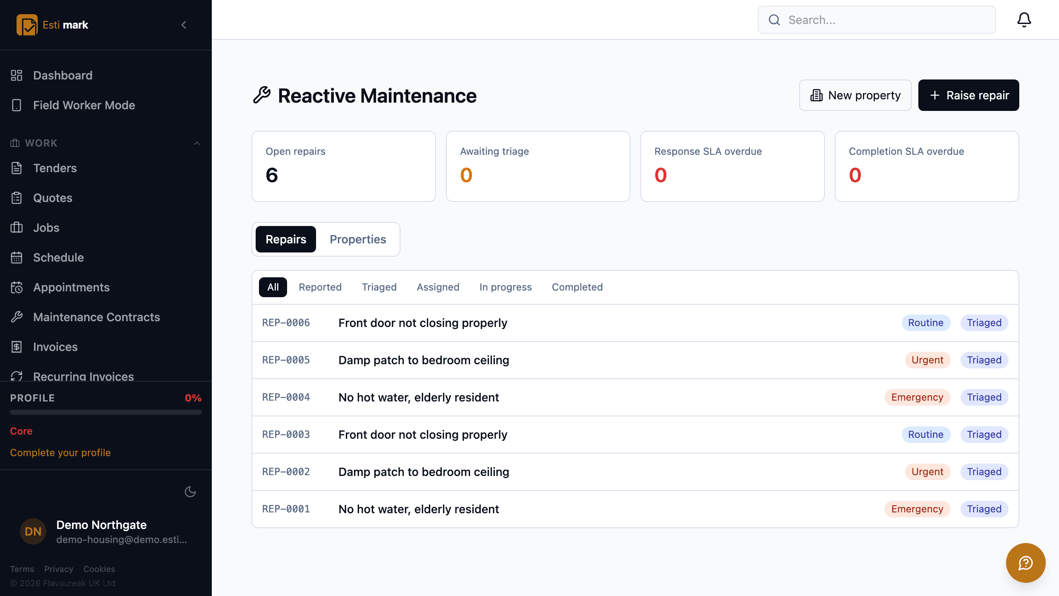
Task: Filter repairs by Triaged status
Action: tap(379, 287)
